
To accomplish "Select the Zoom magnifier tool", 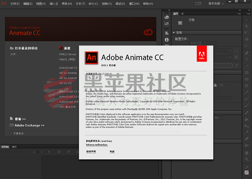I will pos(247,159).
